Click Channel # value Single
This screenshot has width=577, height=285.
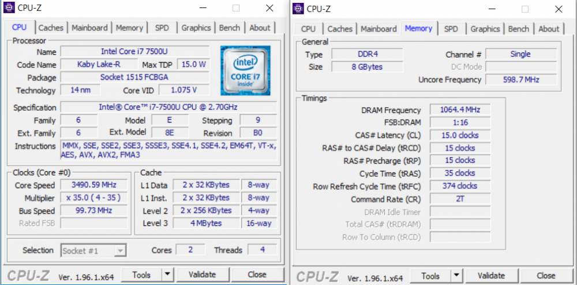521,54
